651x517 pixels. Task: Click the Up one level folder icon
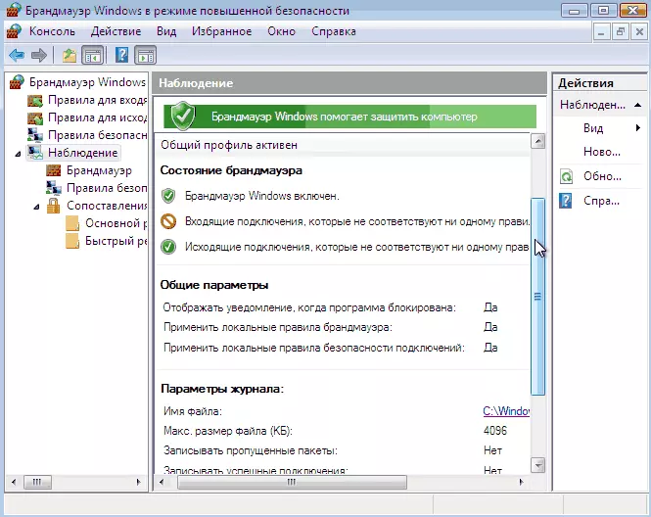coord(69,55)
